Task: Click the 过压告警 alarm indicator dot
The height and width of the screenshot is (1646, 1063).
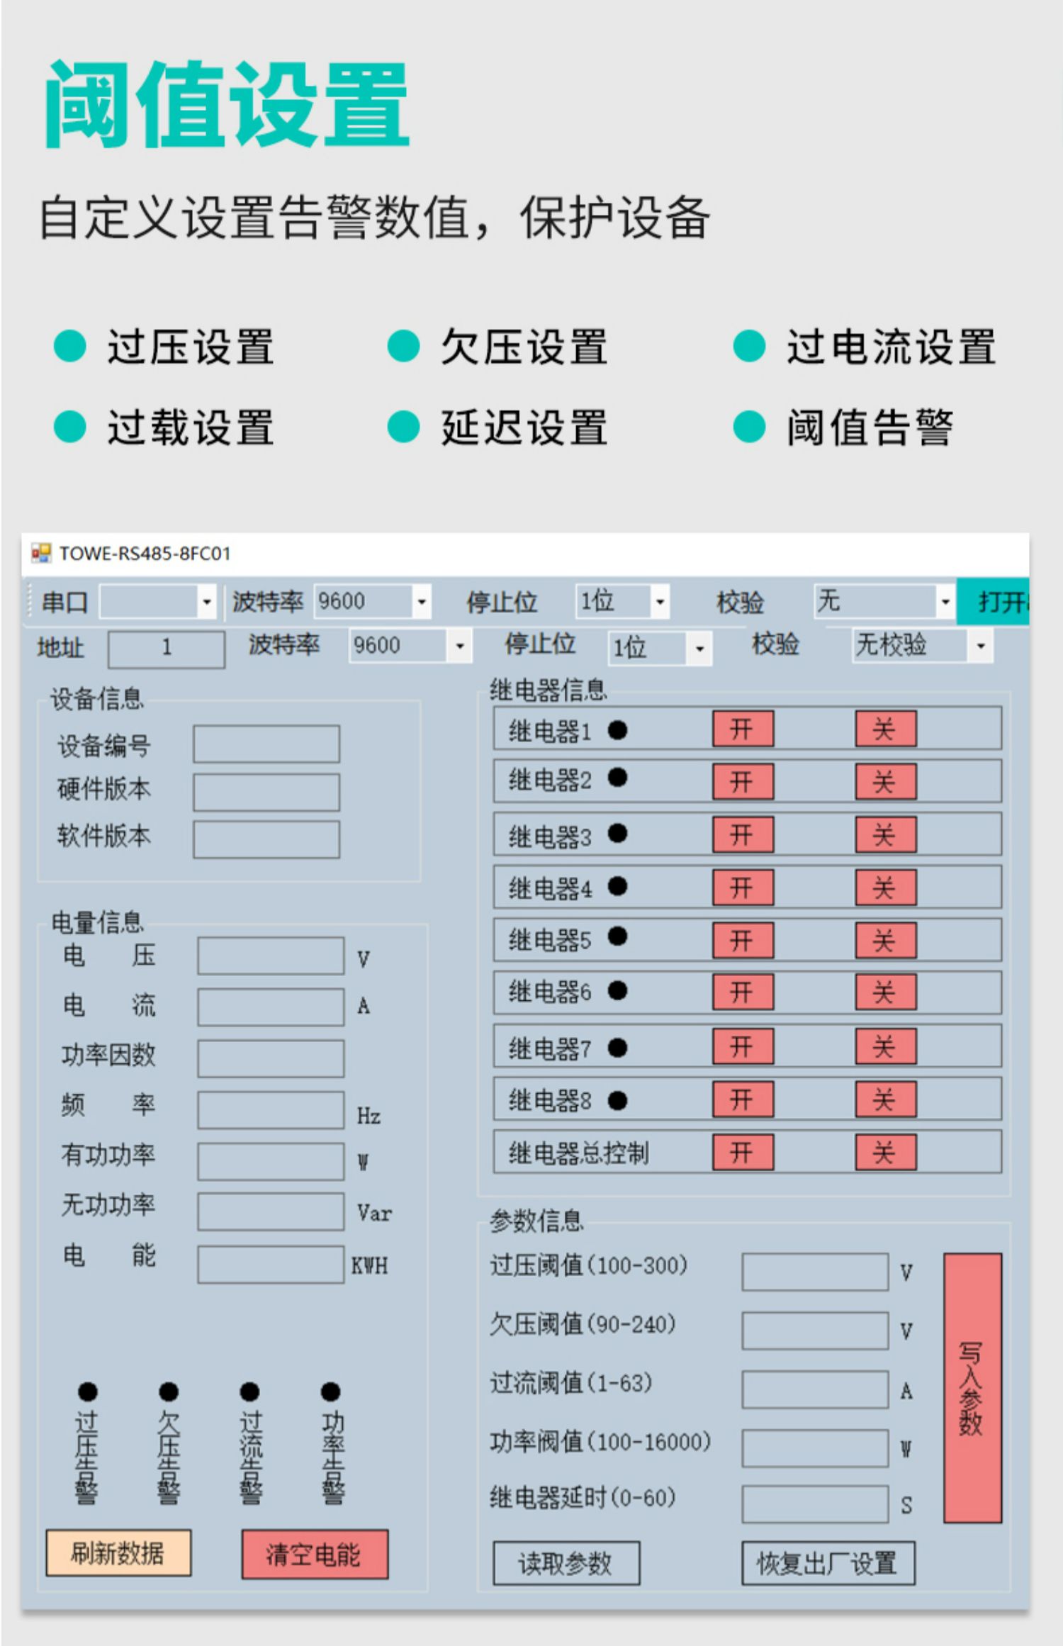Action: tap(87, 1392)
